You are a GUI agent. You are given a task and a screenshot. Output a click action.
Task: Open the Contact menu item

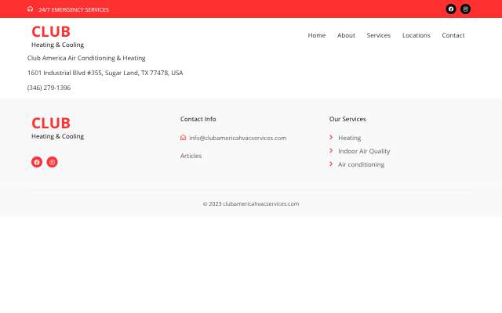[x=453, y=35]
